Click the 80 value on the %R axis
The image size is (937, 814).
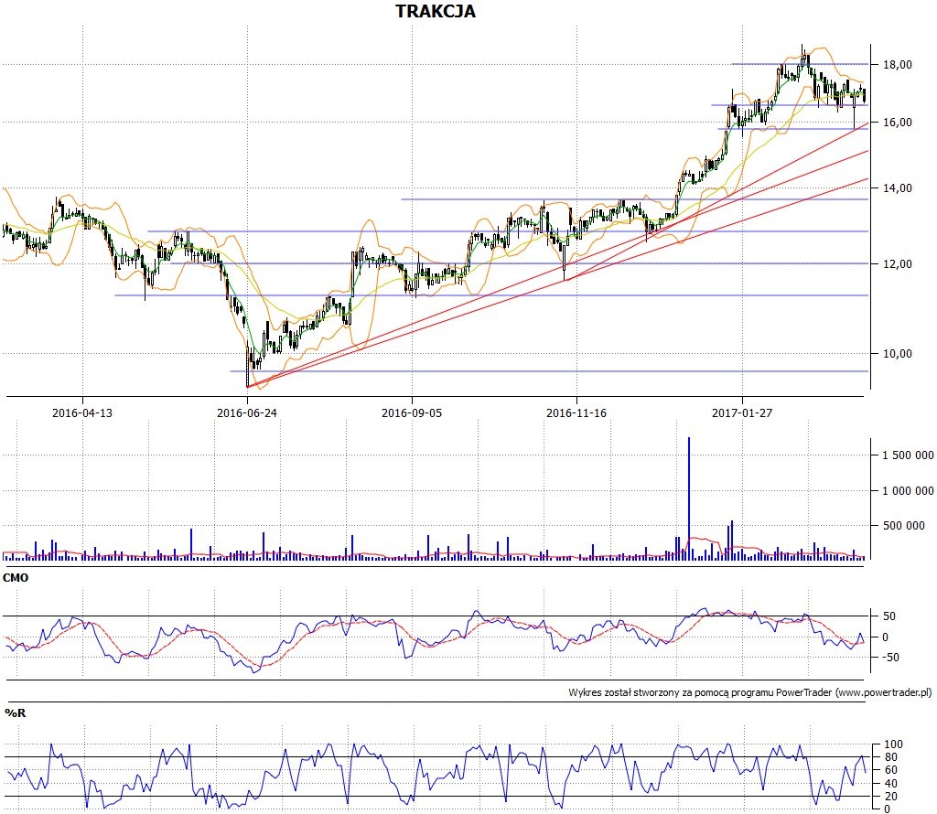(x=891, y=757)
